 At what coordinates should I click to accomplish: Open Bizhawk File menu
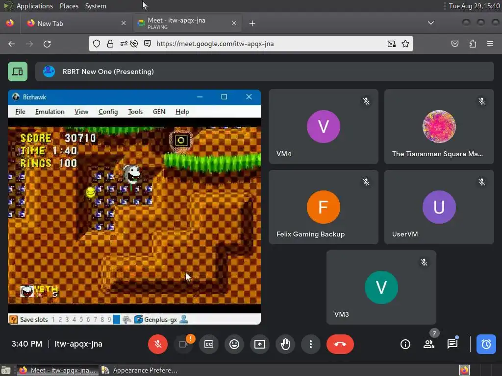[20, 112]
